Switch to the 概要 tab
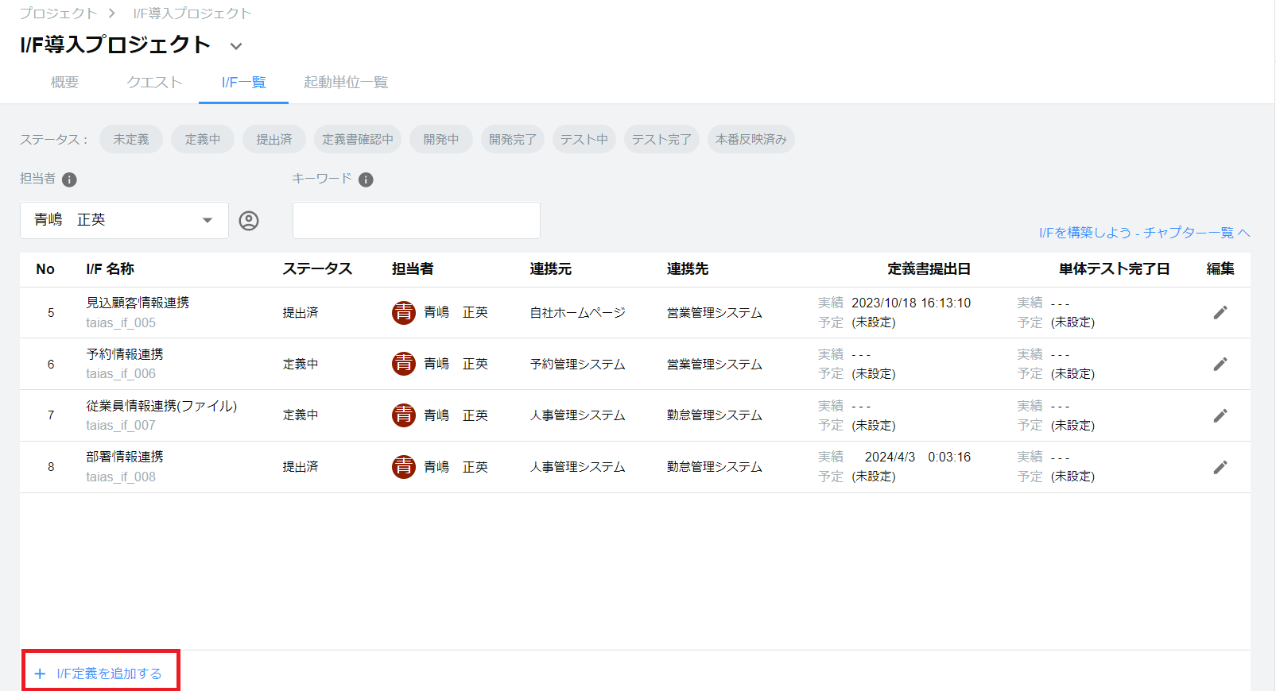The width and height of the screenshot is (1276, 691). [64, 83]
